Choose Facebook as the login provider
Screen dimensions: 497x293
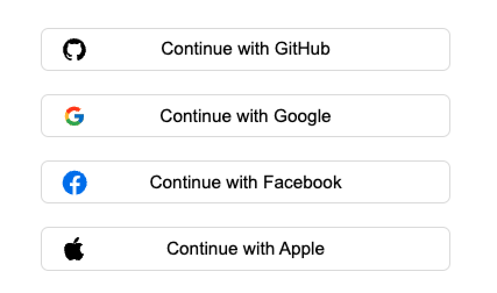point(245,182)
